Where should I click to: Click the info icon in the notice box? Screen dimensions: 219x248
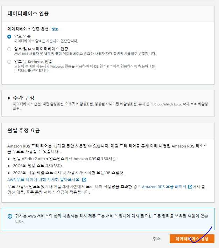pyautogui.click(x=10, y=216)
